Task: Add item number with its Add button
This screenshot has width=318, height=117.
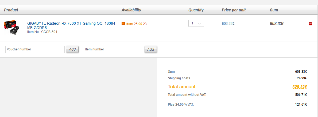Action: [x=150, y=49]
